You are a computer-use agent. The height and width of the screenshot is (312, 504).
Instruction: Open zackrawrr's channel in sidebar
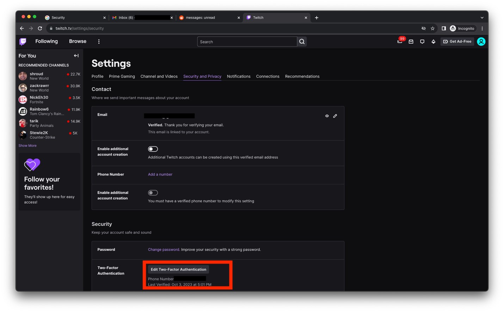tap(49, 88)
